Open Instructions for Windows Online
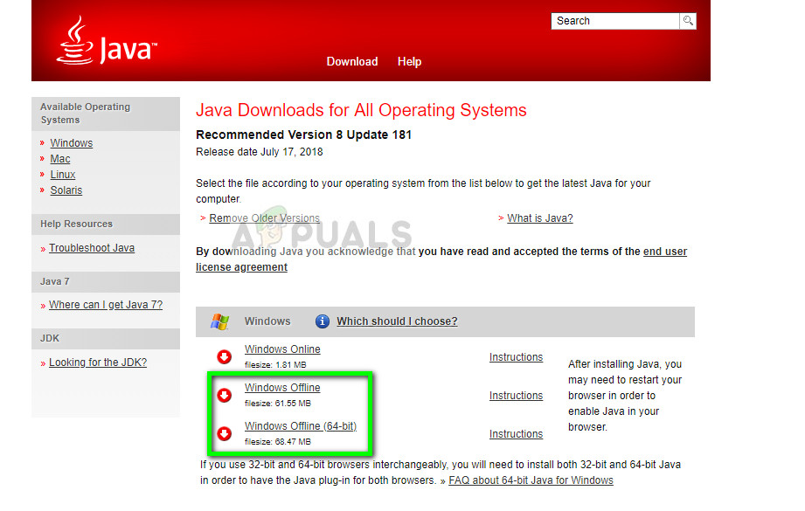Image resolution: width=805 pixels, height=511 pixels. tap(516, 357)
